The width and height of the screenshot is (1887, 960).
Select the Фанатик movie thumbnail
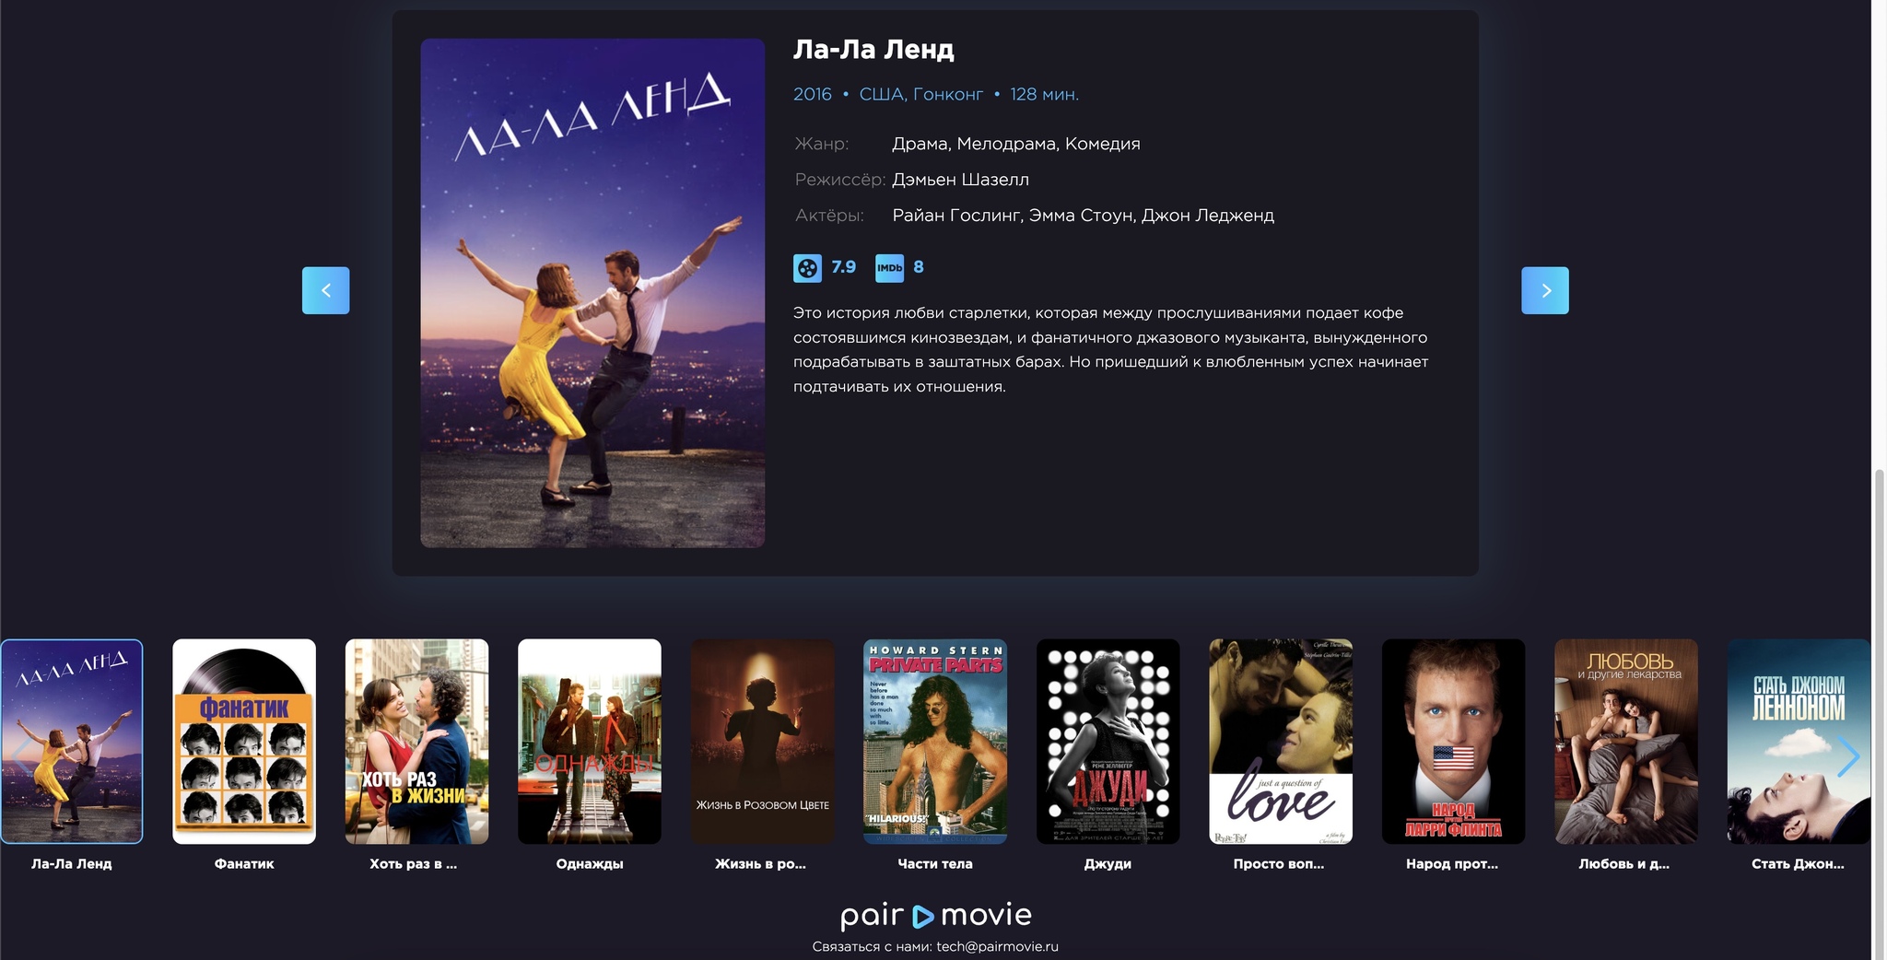[x=244, y=742]
